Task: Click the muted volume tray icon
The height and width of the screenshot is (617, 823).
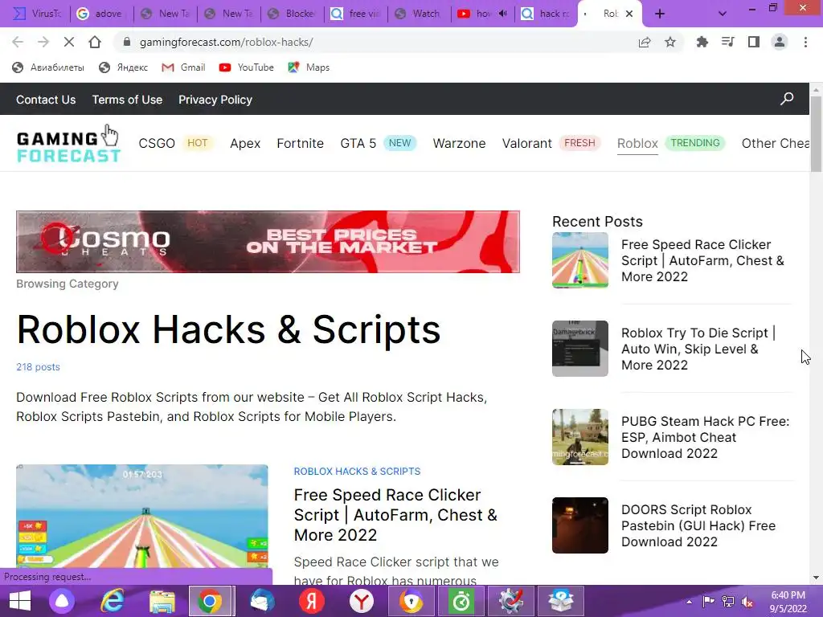Action: click(747, 601)
